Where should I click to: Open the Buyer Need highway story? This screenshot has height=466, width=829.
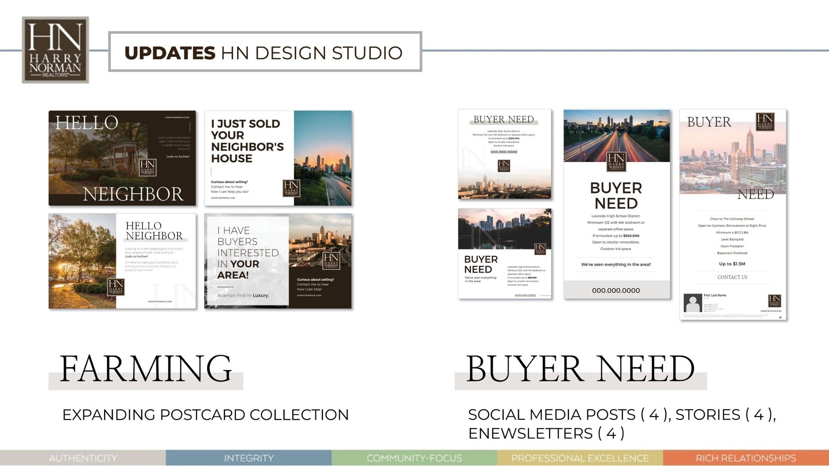pos(617,204)
